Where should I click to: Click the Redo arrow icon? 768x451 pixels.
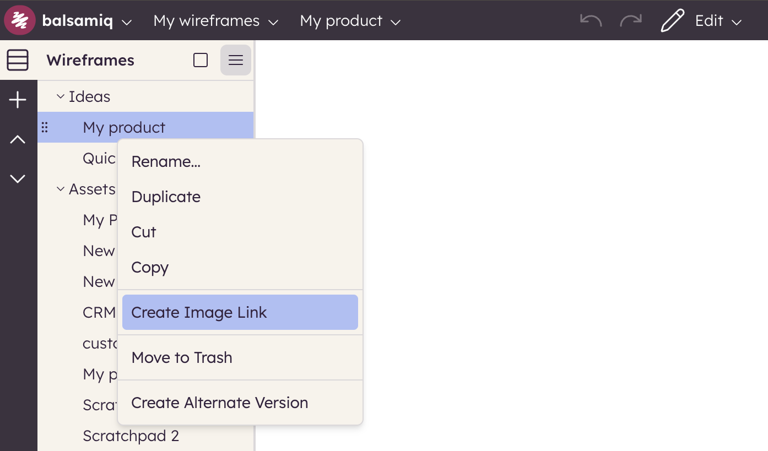pyautogui.click(x=631, y=21)
